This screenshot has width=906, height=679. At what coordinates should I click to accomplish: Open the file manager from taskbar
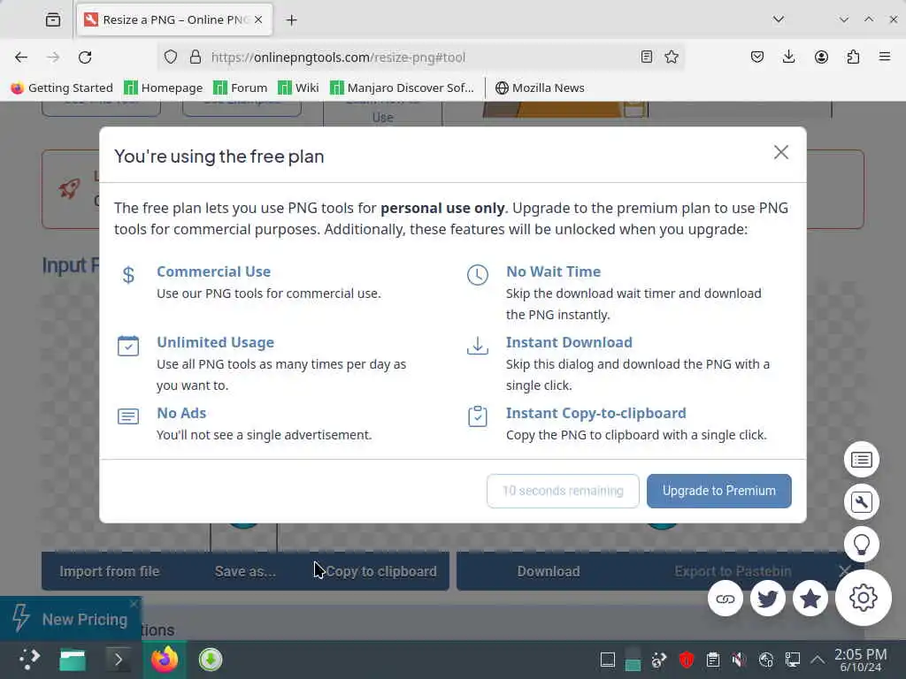(73, 660)
